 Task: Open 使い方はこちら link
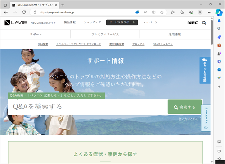point(190,119)
